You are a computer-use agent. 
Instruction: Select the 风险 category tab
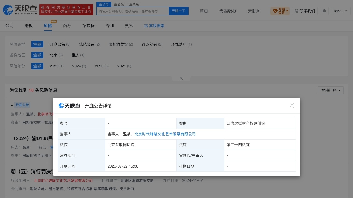coord(48,26)
